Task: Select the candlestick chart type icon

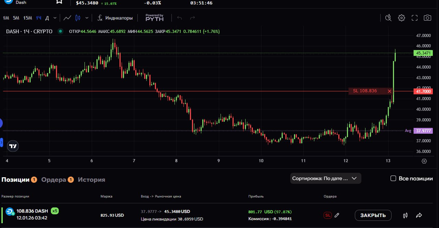Action: point(78,18)
